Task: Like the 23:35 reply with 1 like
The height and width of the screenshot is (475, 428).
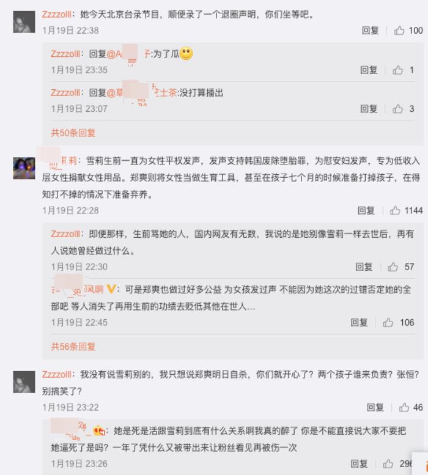Action: (397, 70)
